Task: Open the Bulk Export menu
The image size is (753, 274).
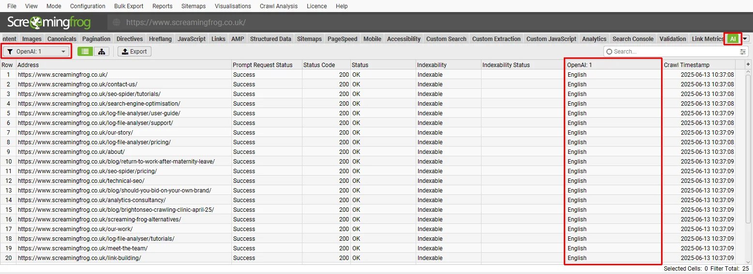Action: tap(129, 6)
